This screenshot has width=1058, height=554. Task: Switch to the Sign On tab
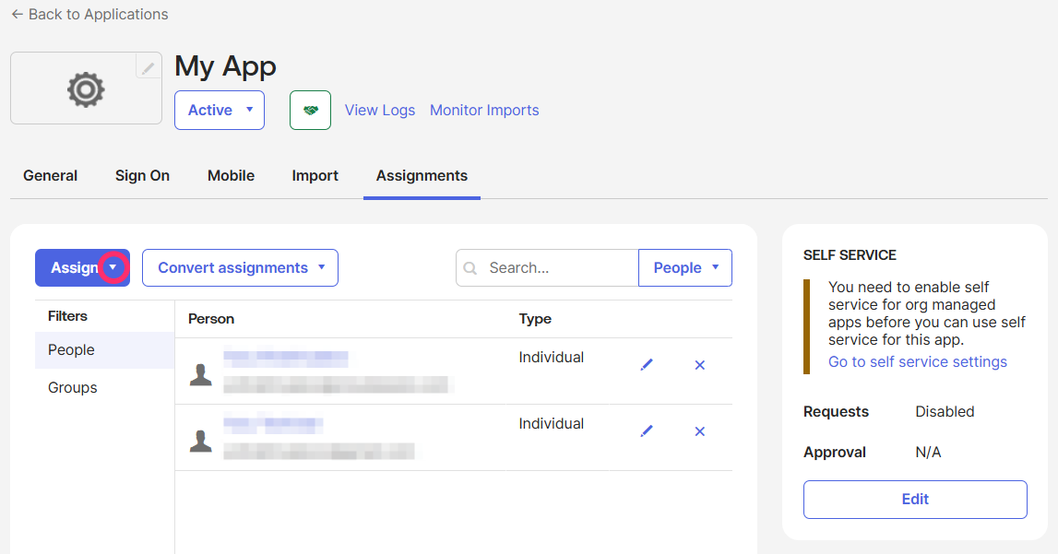point(142,175)
